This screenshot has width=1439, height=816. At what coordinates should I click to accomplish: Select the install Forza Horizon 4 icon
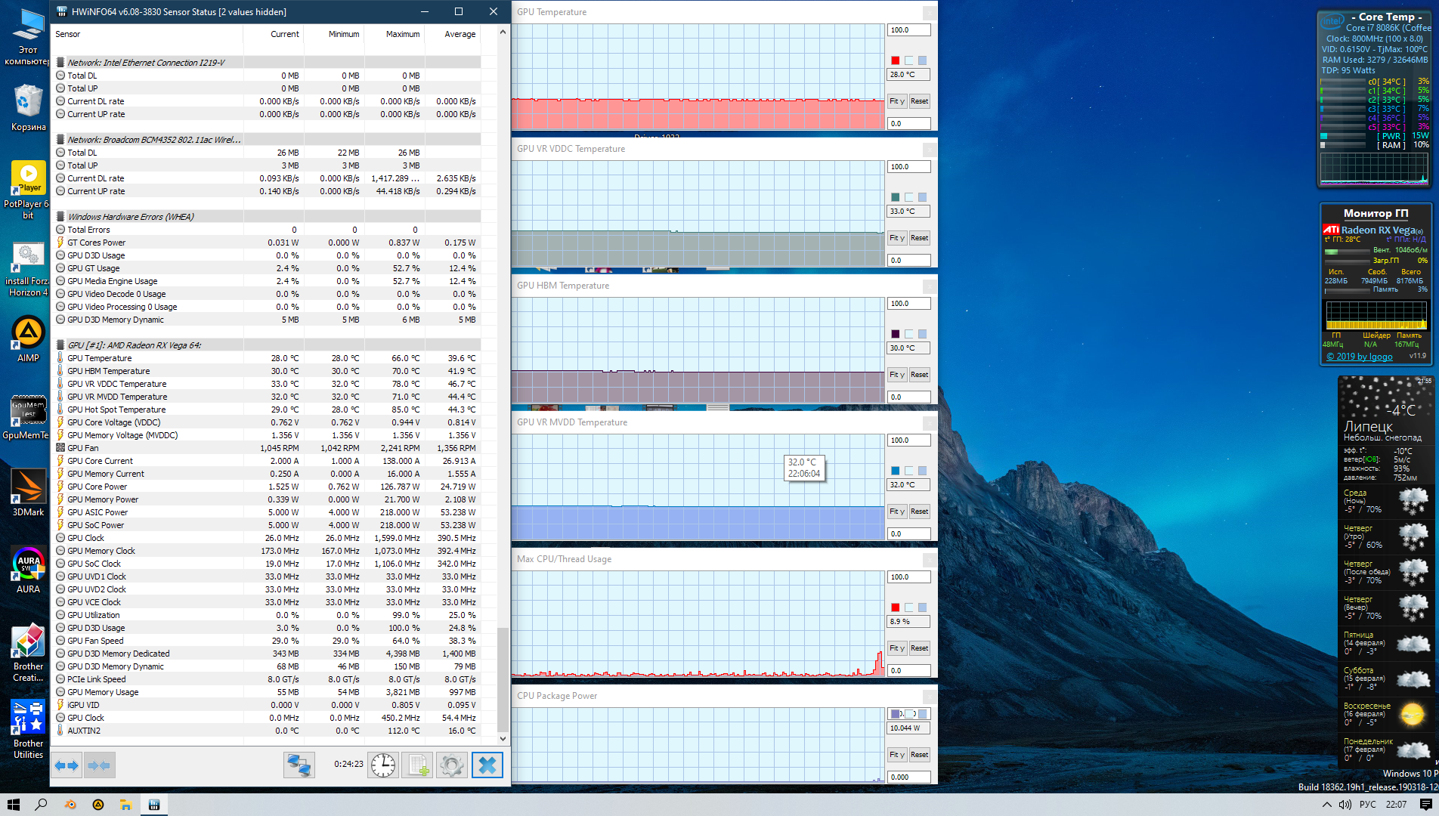28,270
